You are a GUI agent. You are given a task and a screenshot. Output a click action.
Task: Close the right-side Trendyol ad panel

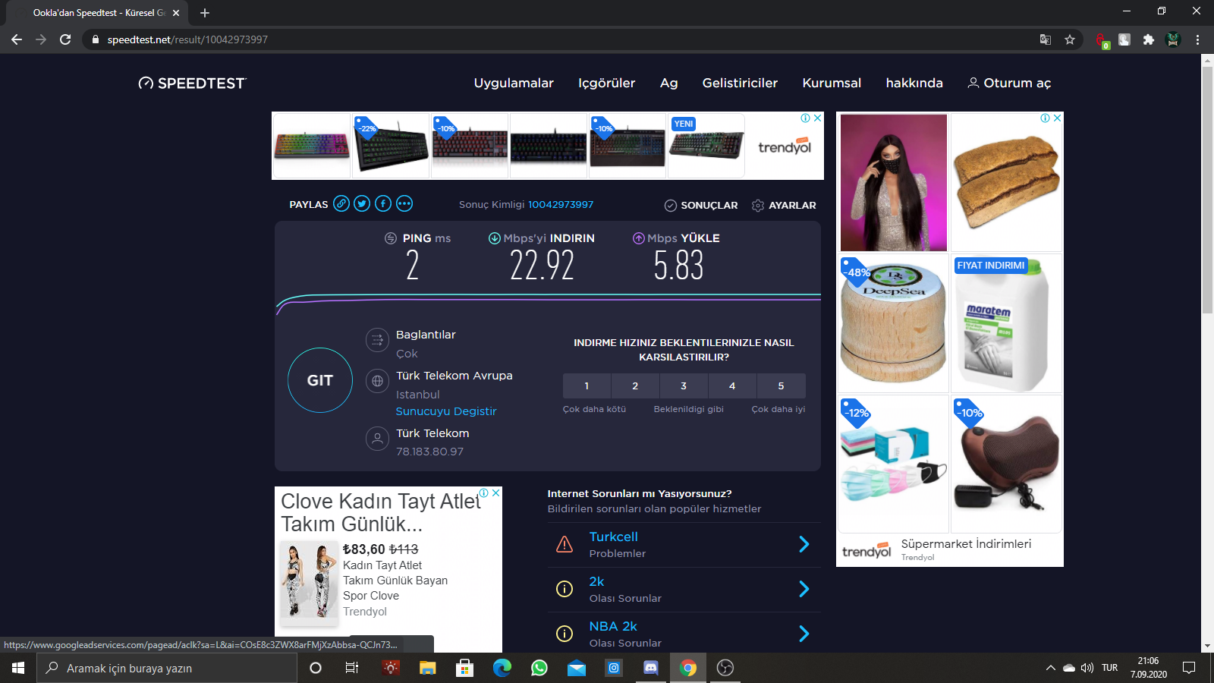tap(1058, 118)
